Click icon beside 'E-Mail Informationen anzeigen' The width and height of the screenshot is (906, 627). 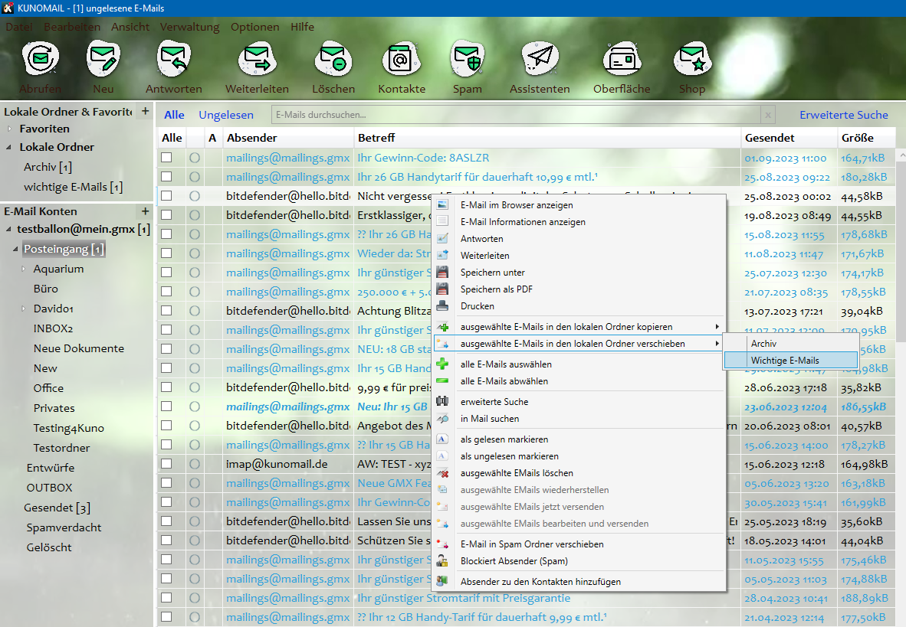(442, 222)
